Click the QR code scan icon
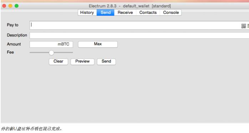Image resolution: width=249 pixels, height=133 pixels. (x=243, y=26)
